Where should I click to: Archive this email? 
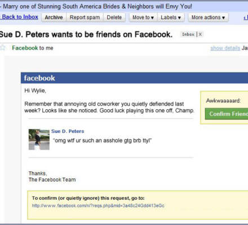(x=54, y=17)
